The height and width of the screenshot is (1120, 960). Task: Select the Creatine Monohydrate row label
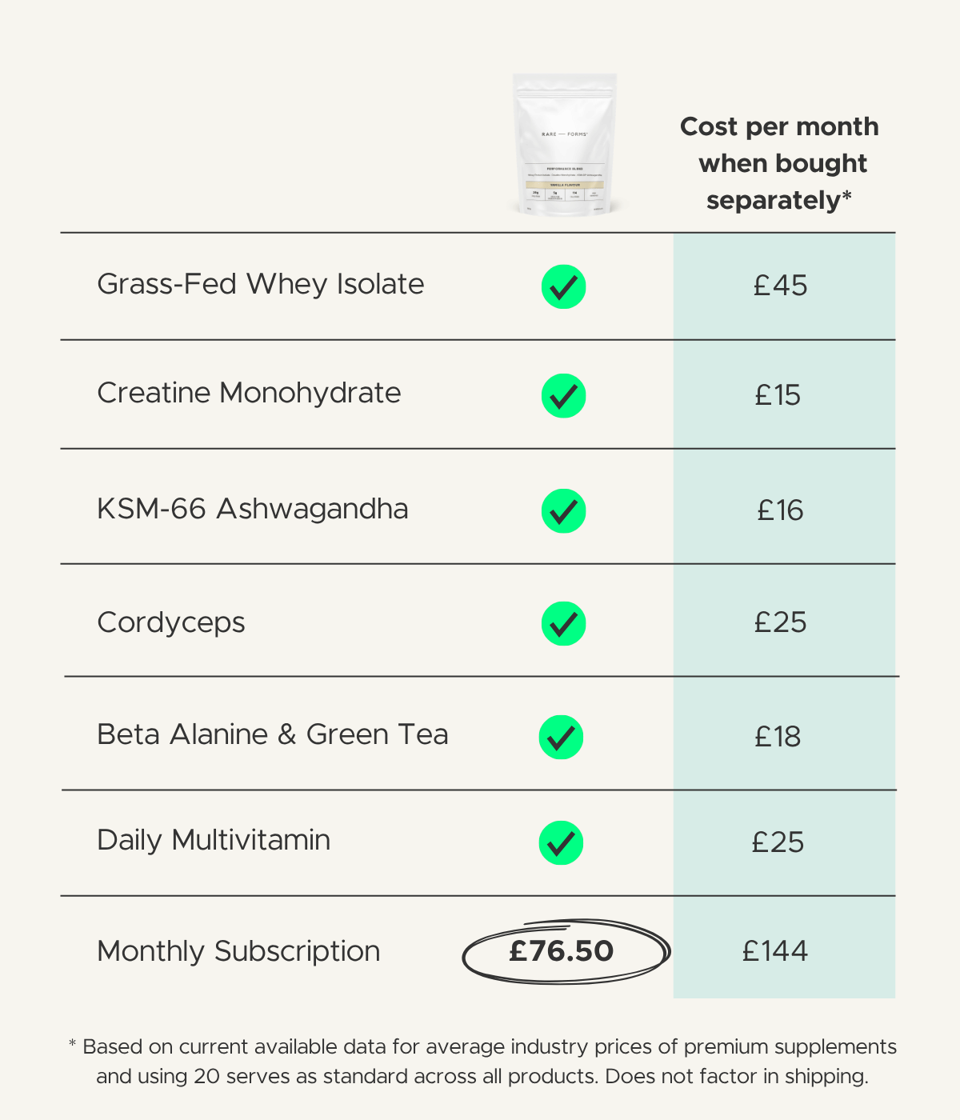pos(249,393)
